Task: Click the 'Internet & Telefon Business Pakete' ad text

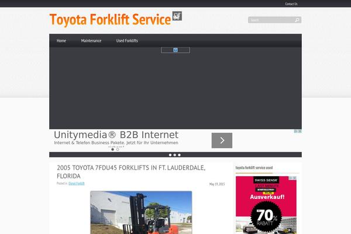Action: pos(116,143)
